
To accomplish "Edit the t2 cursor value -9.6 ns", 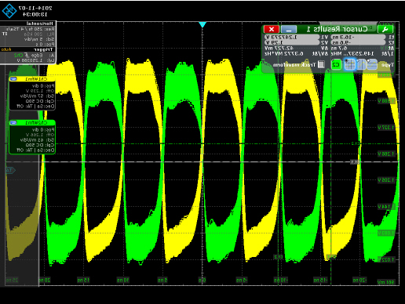I will coord(359,42).
